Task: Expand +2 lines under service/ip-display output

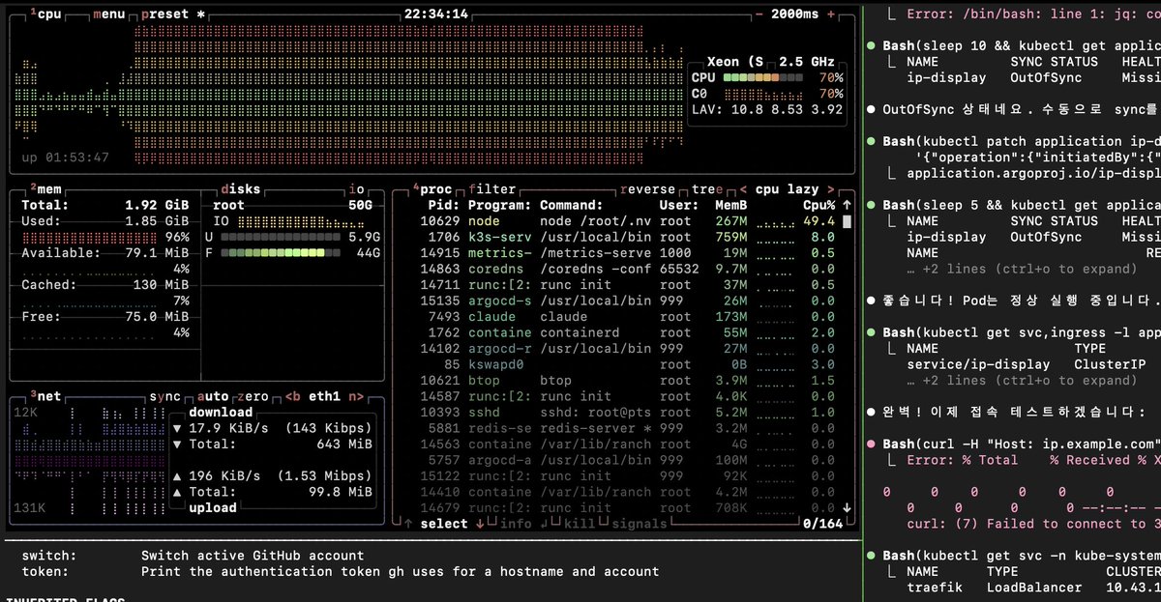Action: click(1023, 381)
